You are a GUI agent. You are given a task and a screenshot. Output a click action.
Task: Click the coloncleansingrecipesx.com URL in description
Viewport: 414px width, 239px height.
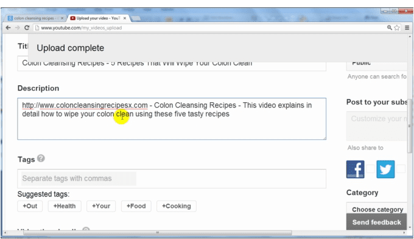tap(85, 105)
